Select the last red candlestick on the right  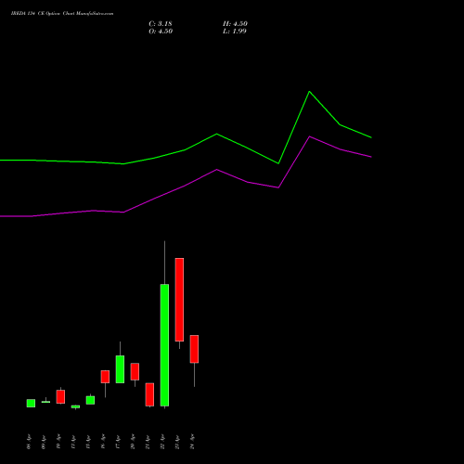194,349
